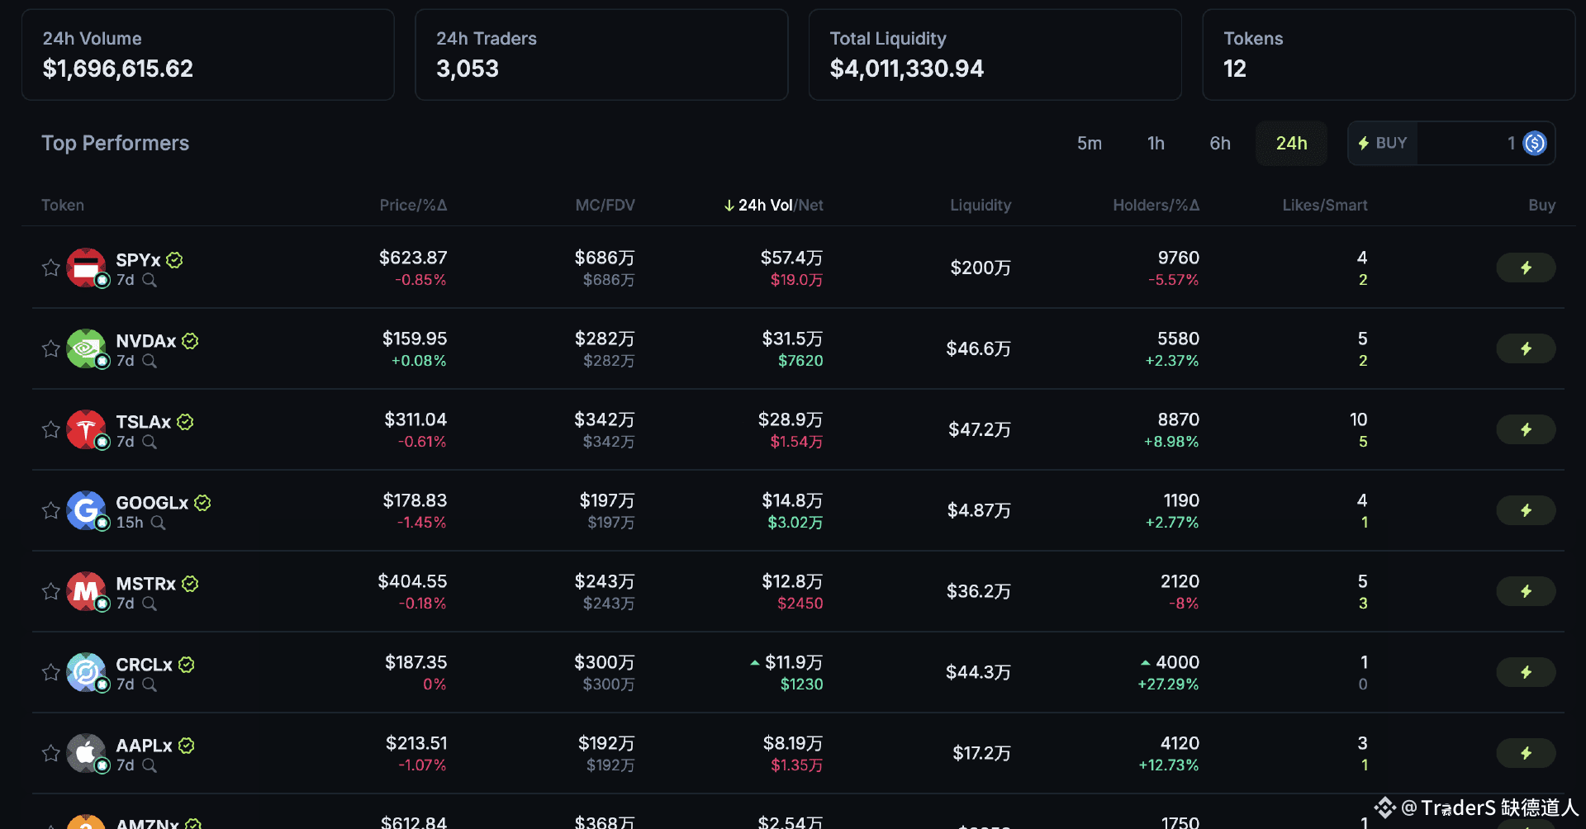1586x829 pixels.
Task: Quick buy CRCLx with lightning button
Action: (x=1526, y=672)
